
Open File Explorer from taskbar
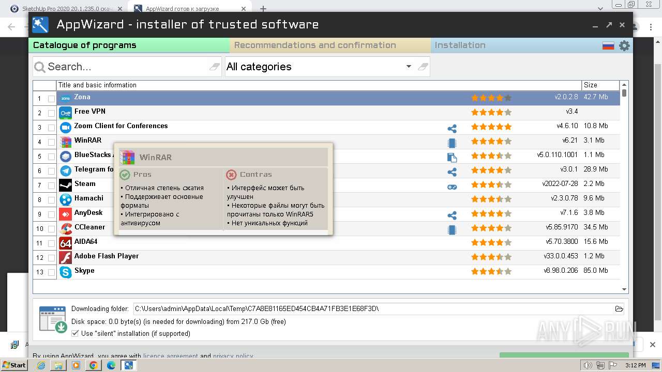point(58,365)
